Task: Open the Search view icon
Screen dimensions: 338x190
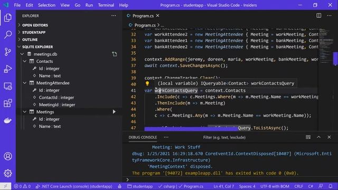Action: pyautogui.click(x=8, y=34)
